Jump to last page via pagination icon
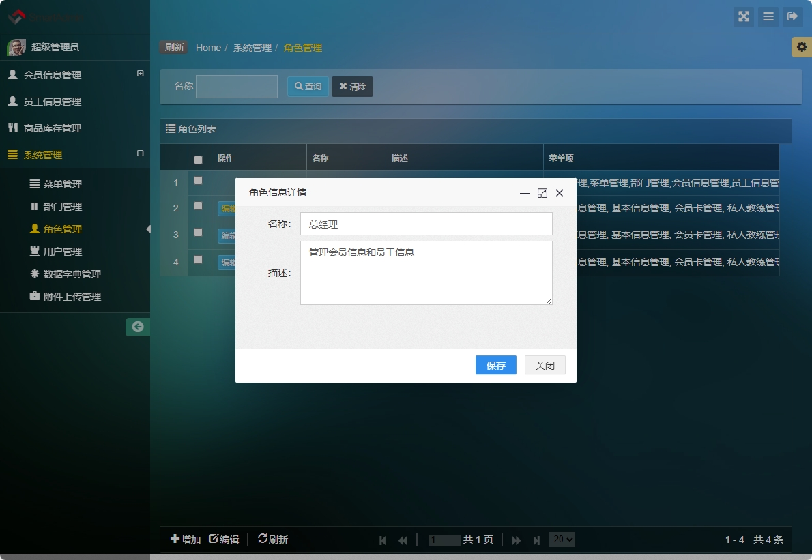812x560 pixels. tap(536, 539)
